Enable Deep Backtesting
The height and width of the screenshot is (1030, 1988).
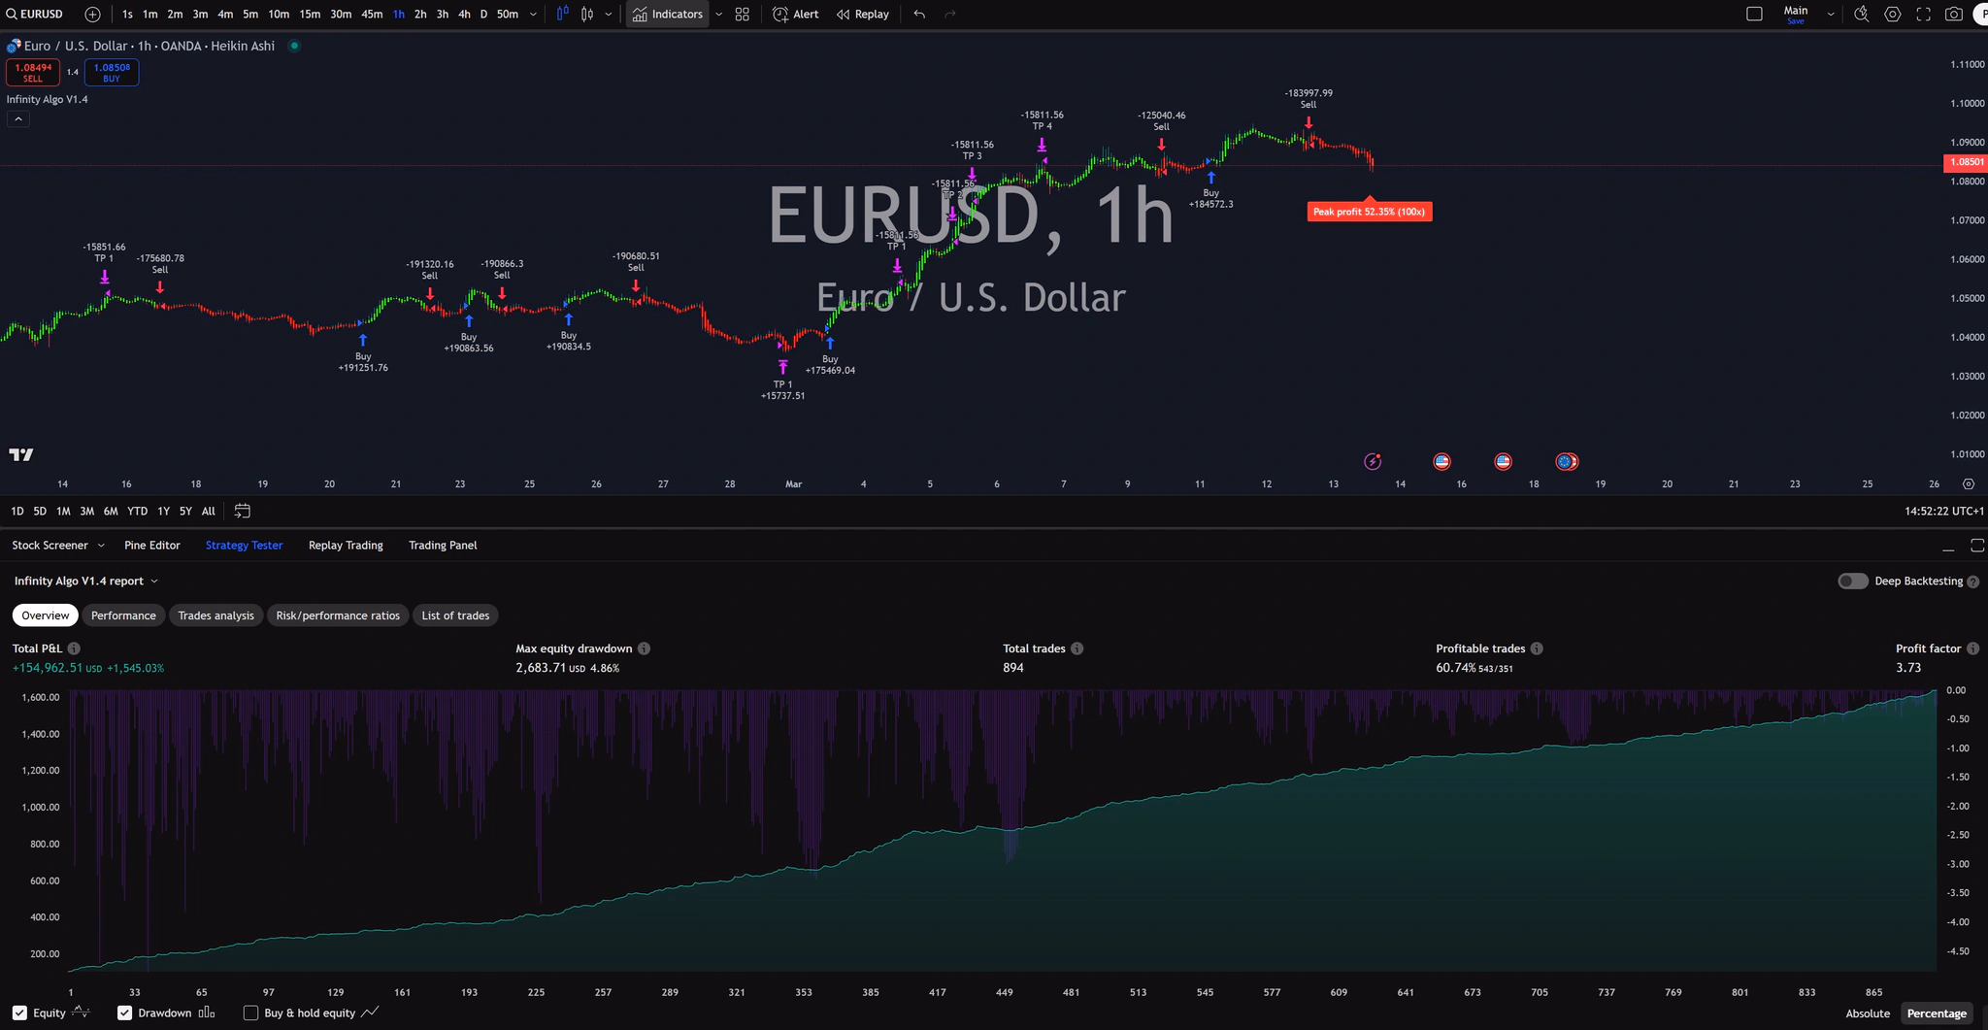pos(1852,581)
